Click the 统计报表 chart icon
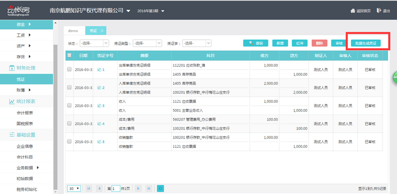Viewport: 397px width, 194px height. click(x=11, y=102)
